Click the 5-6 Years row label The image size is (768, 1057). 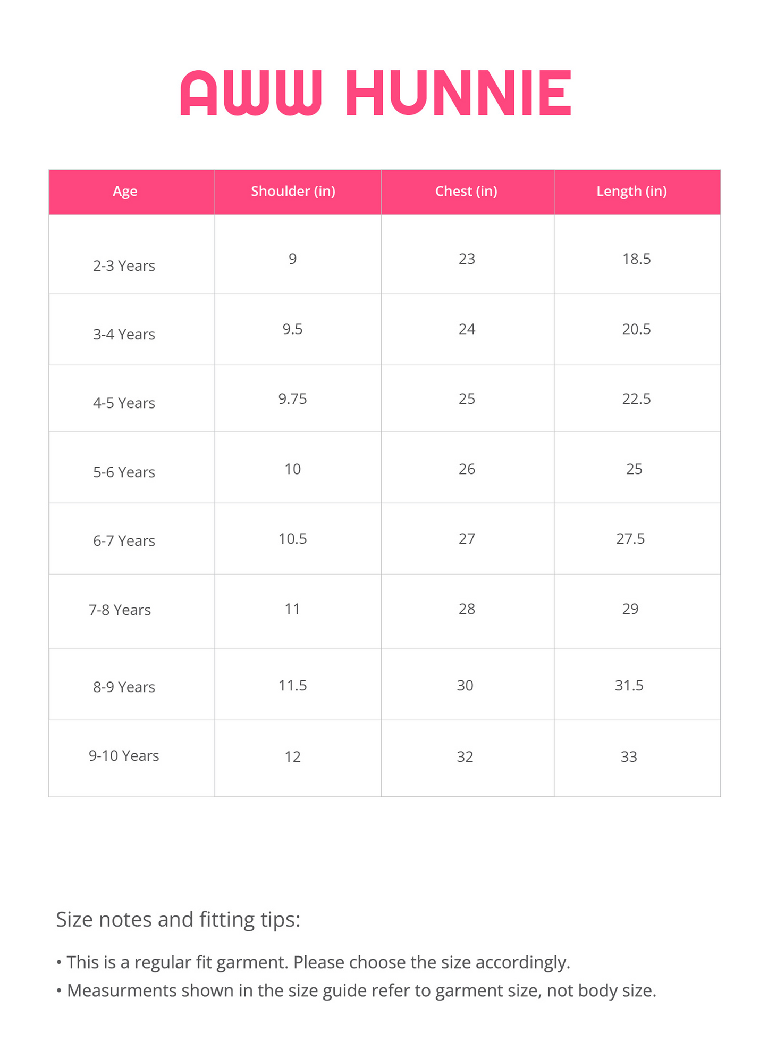pos(124,472)
